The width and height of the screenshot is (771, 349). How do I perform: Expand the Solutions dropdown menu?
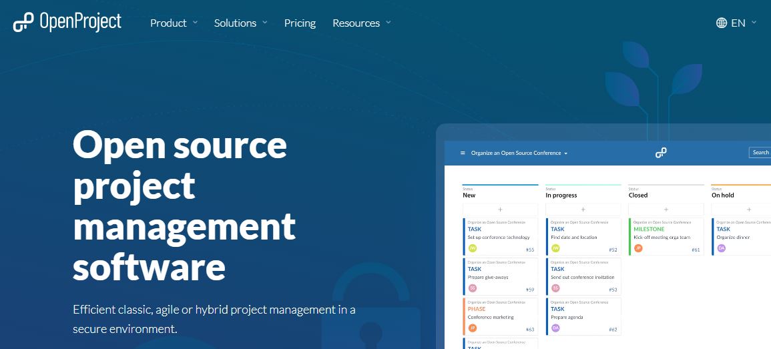(240, 23)
